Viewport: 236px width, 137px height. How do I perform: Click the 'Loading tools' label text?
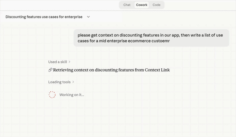(59, 82)
